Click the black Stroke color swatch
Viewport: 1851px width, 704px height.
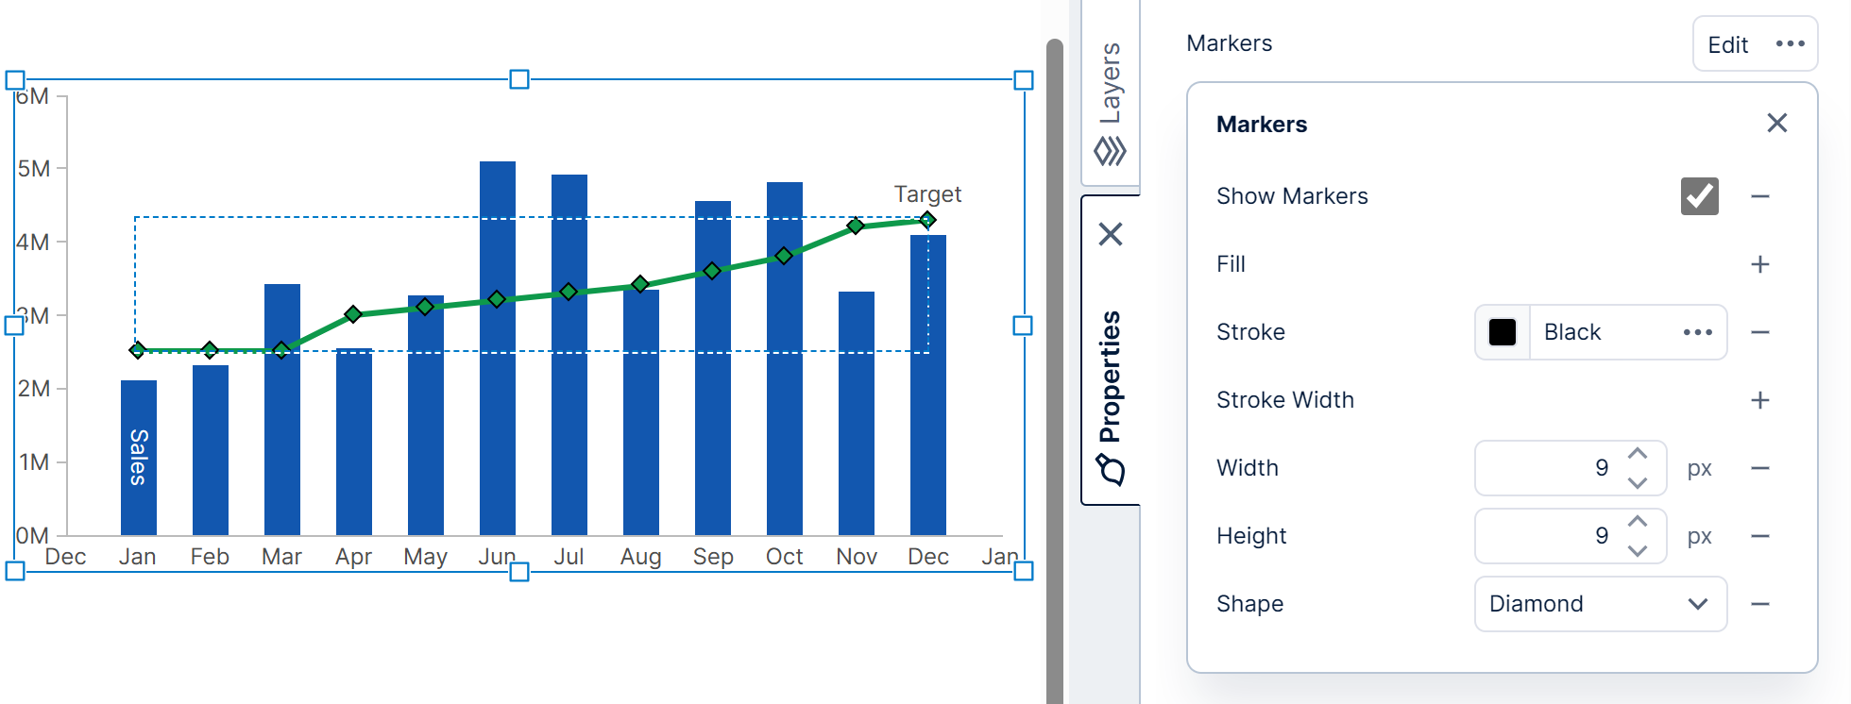coord(1503,332)
